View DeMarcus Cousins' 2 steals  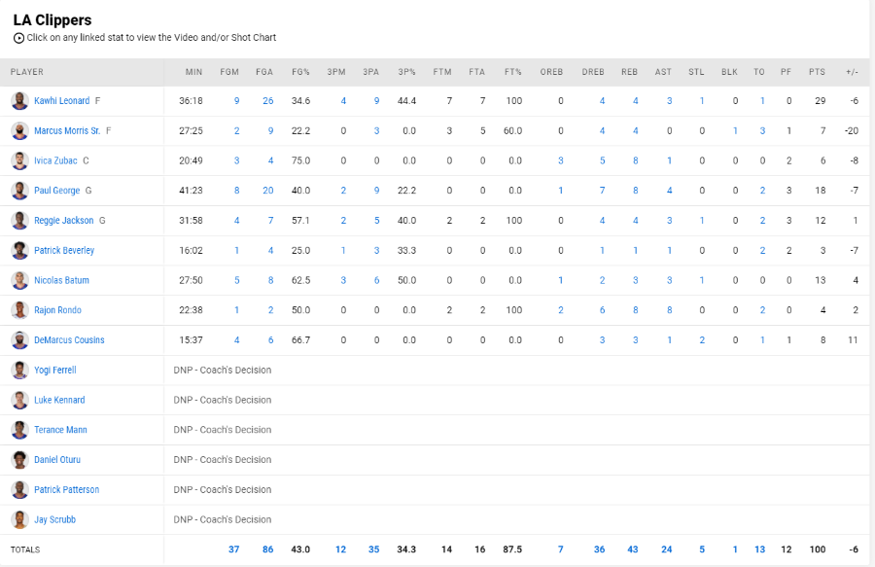(702, 339)
